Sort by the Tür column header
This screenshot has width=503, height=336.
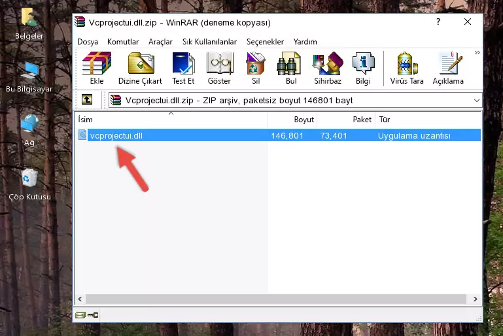(x=428, y=120)
